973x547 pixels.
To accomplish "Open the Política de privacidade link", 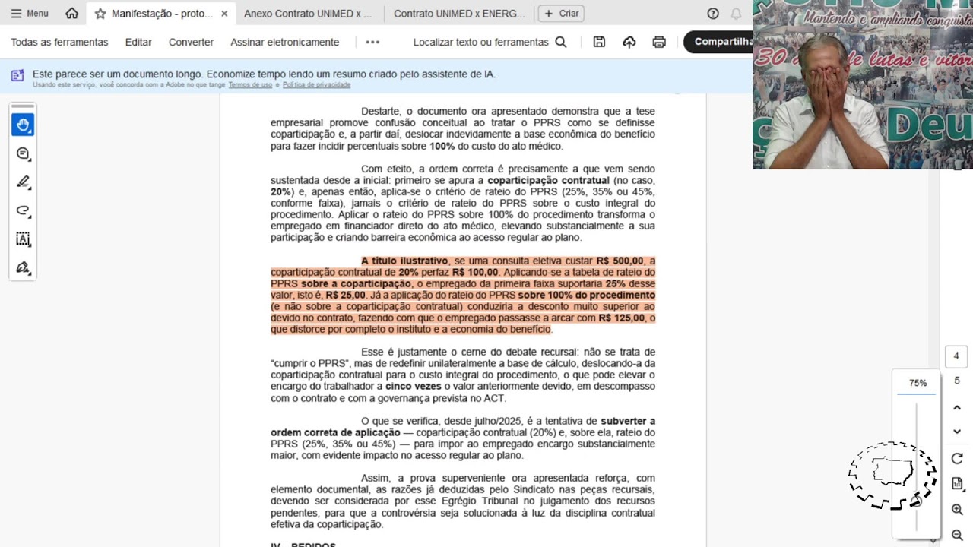I will coord(316,85).
